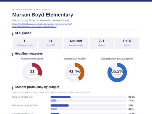Click the CHRONICALLY ABSENT chart label
Image resolution: width=152 pixels, height=114 pixels.
click(75, 59)
